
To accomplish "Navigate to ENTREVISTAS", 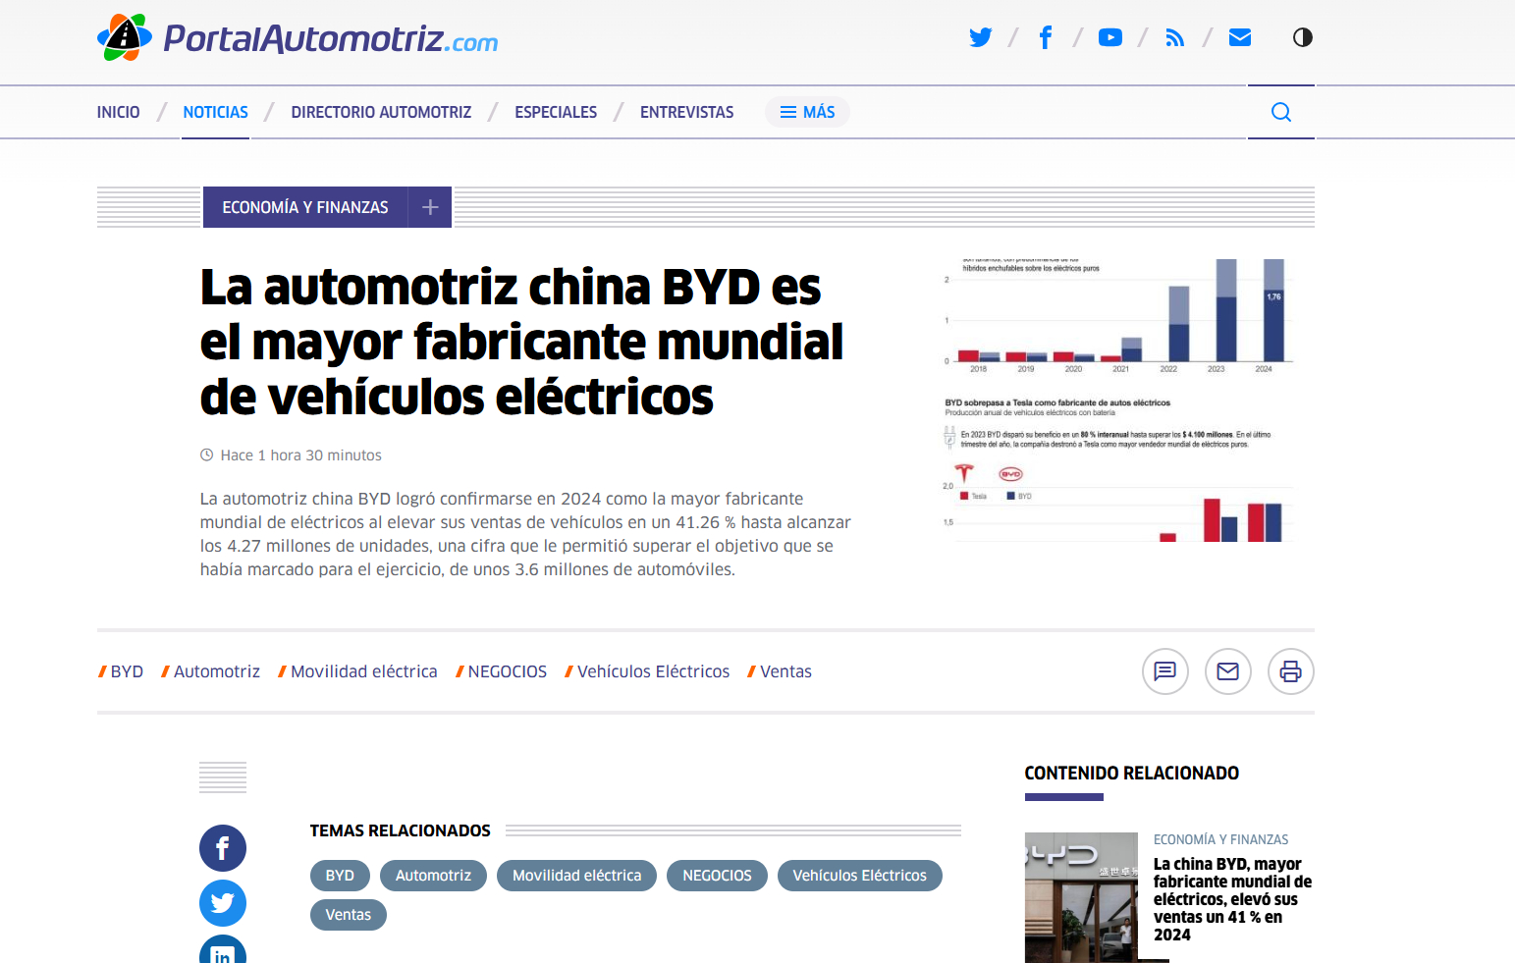I will tap(687, 112).
